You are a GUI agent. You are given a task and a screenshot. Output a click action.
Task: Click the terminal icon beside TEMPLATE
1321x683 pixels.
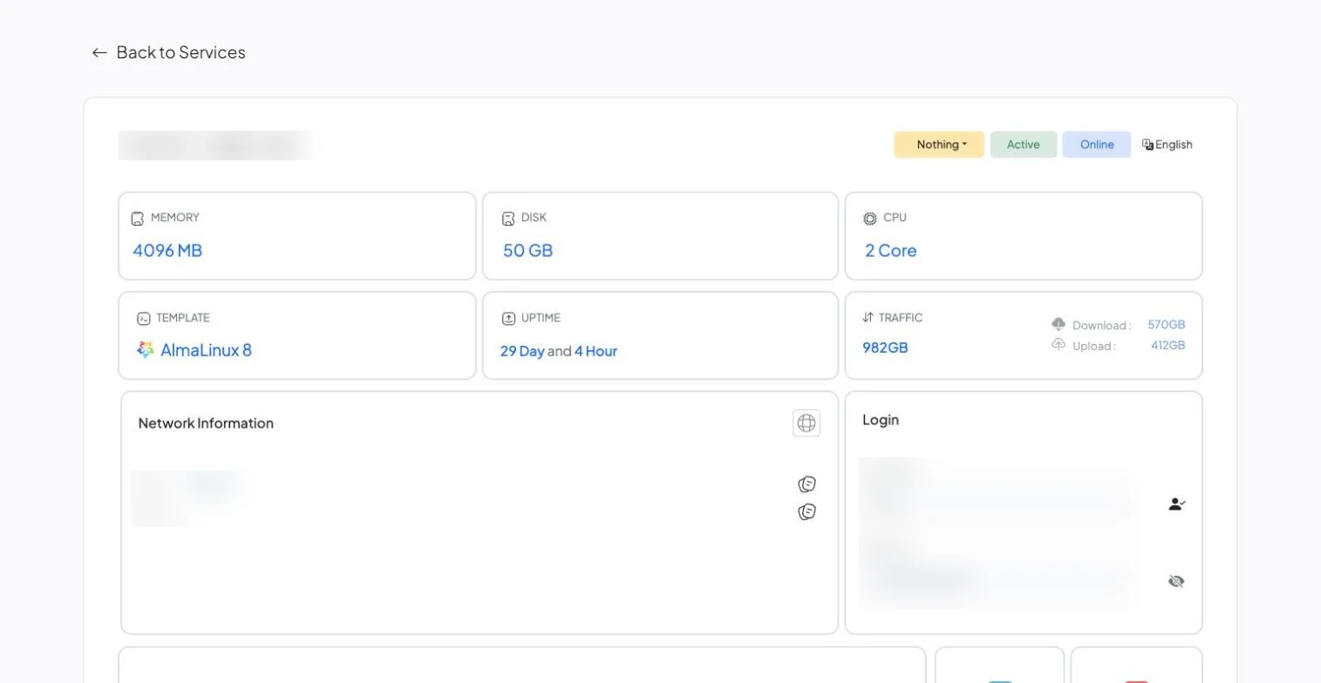pyautogui.click(x=144, y=319)
